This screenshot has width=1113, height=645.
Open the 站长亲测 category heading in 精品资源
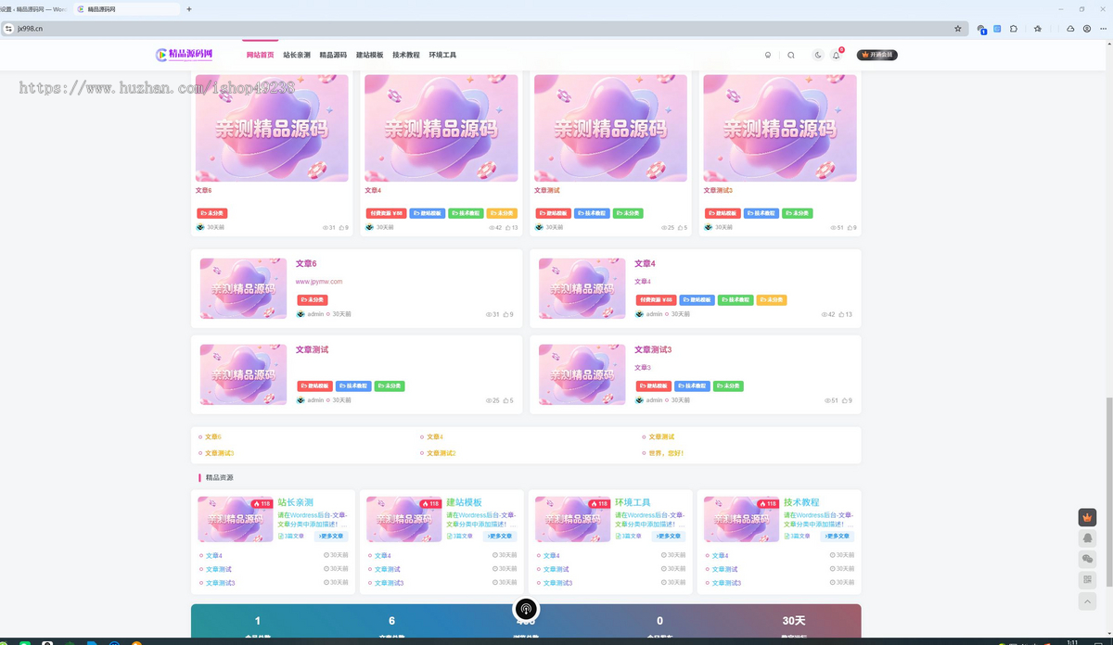point(296,502)
